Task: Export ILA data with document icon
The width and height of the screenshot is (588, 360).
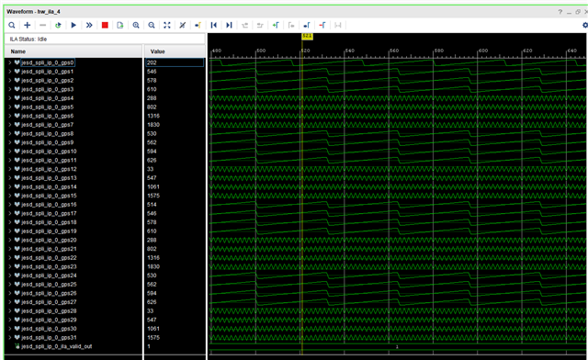Action: click(x=120, y=25)
